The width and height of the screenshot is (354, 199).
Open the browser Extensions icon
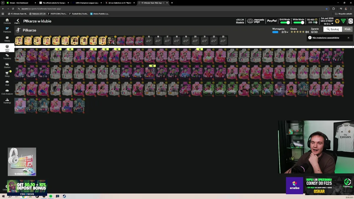(x=334, y=9)
